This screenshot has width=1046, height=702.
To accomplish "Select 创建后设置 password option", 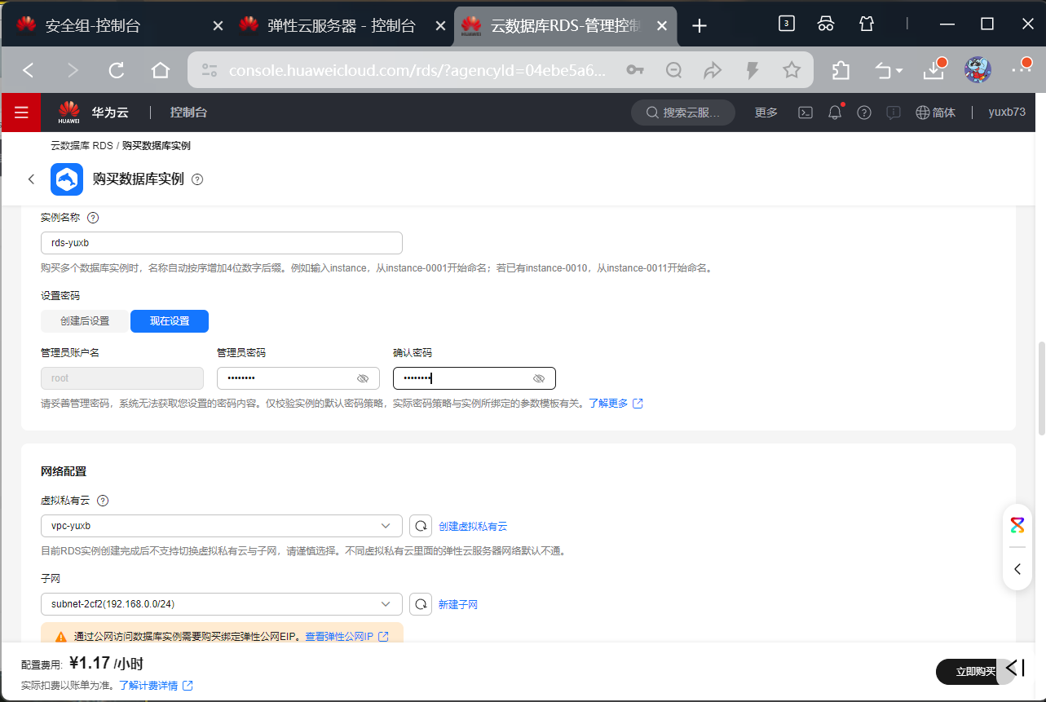I will (x=85, y=321).
